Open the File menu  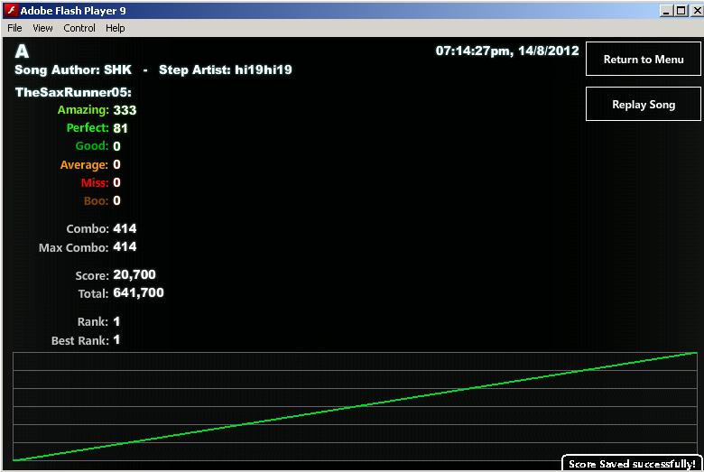14,28
